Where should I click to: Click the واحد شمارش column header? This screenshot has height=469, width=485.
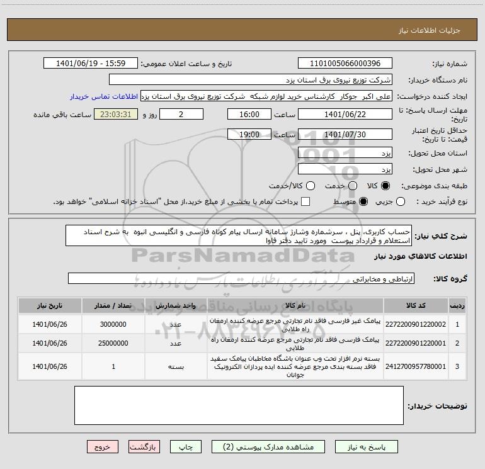click(x=176, y=306)
